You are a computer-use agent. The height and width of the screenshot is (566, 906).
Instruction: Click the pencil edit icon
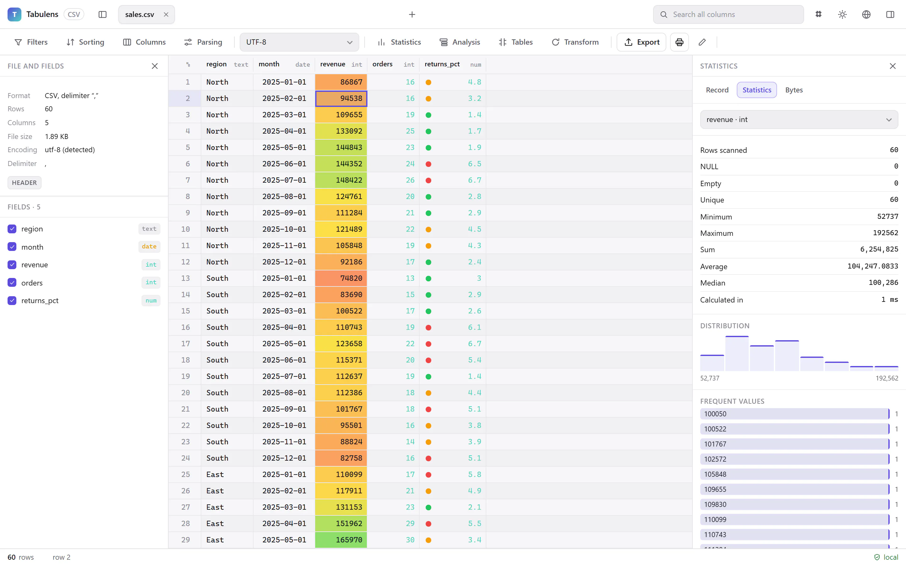tap(702, 42)
